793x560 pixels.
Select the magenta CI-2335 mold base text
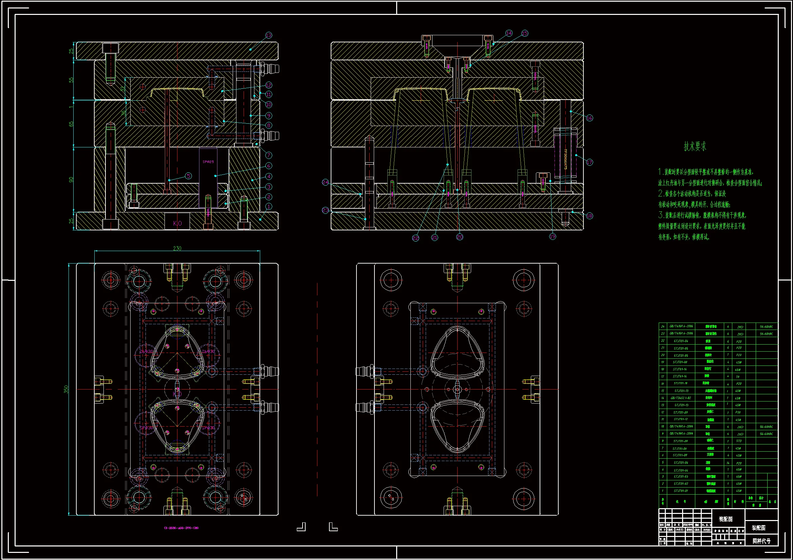tap(181, 528)
